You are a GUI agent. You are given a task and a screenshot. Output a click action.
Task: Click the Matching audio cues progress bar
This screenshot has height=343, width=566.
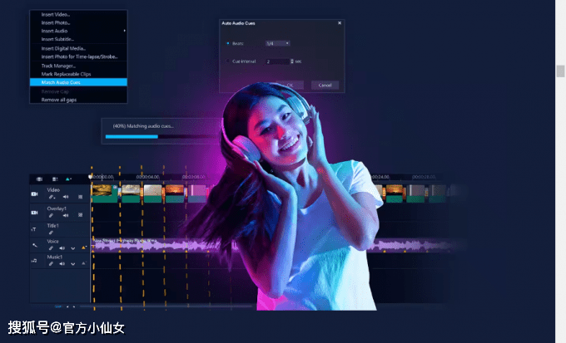pyautogui.click(x=161, y=136)
